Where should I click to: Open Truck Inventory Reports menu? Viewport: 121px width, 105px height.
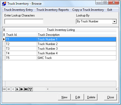click(x=53, y=10)
